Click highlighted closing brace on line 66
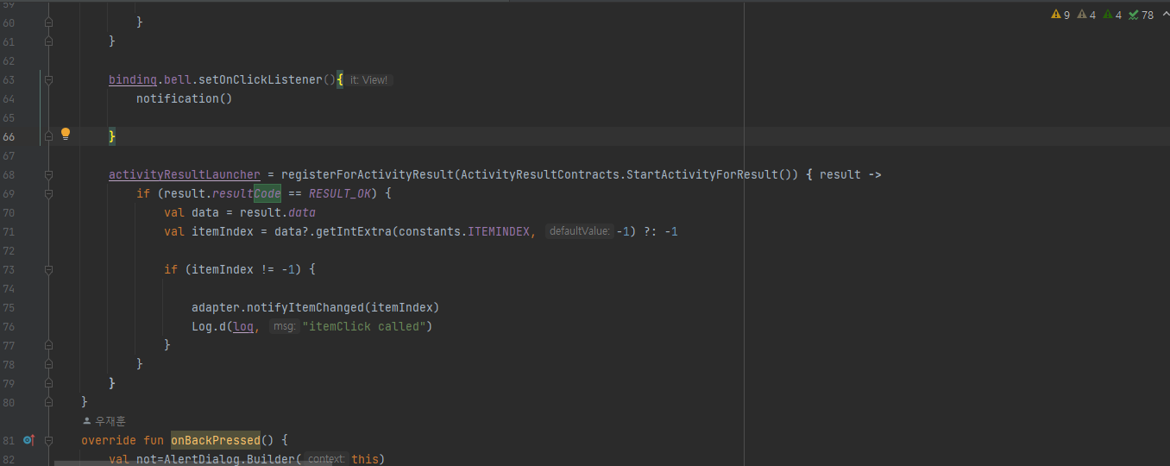 112,136
